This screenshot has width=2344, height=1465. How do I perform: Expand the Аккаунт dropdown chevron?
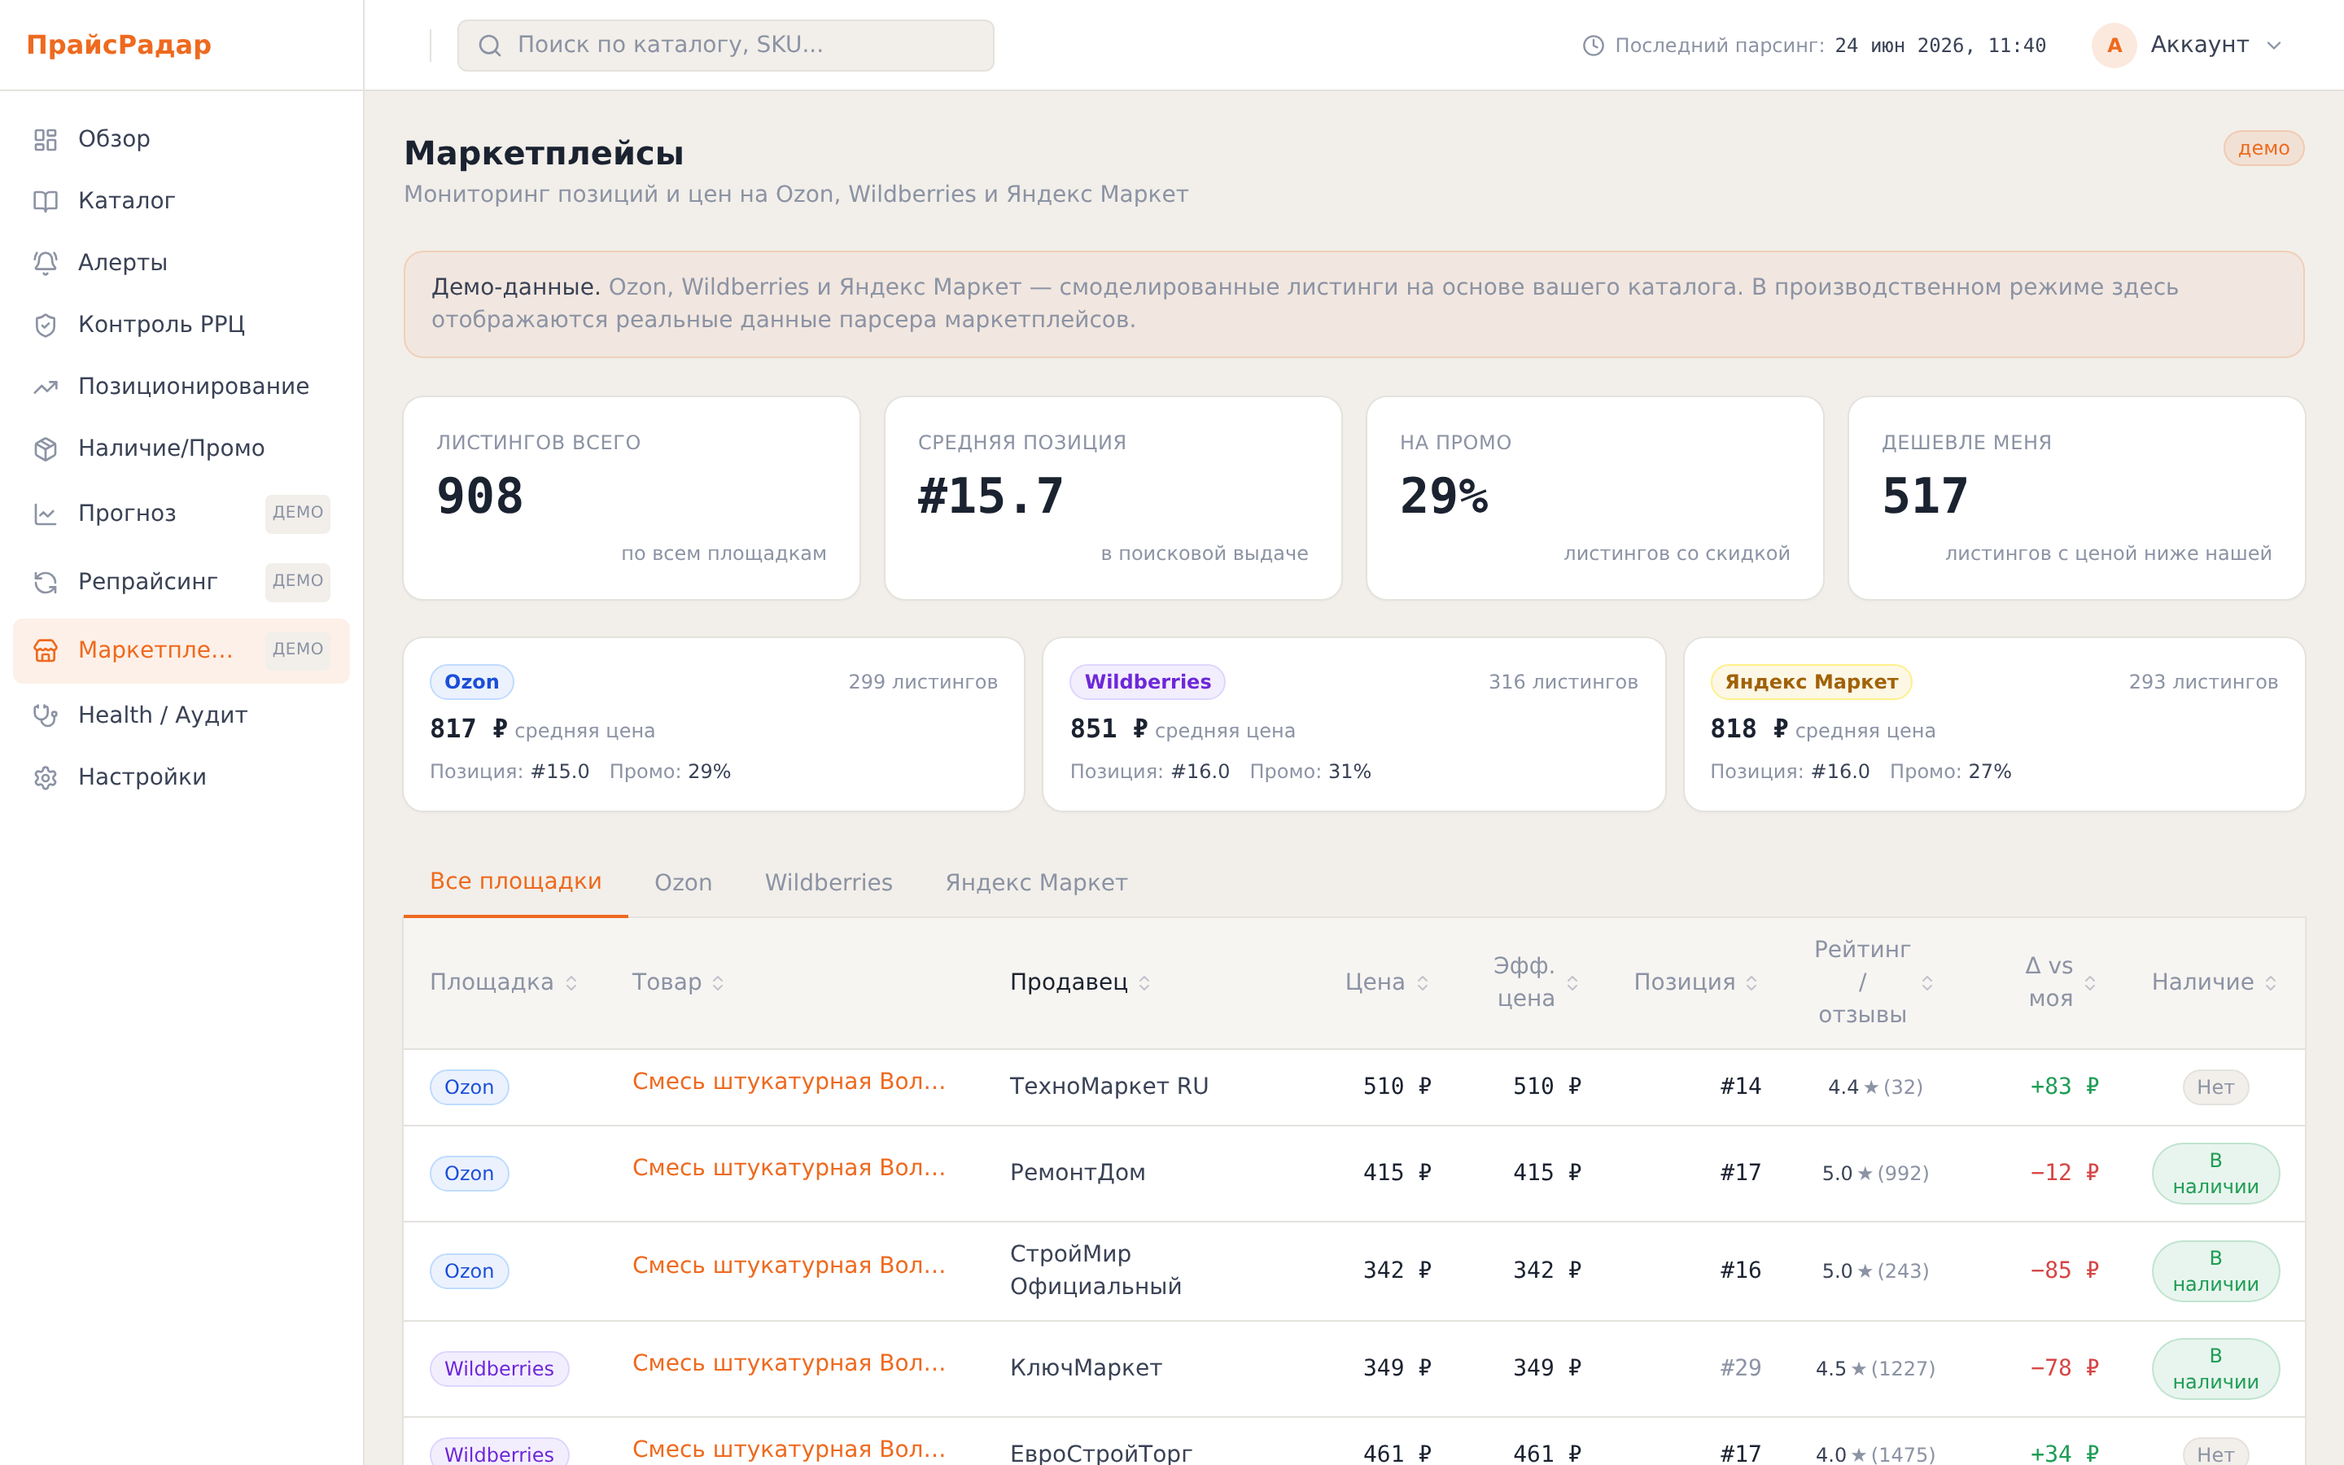(x=2276, y=46)
